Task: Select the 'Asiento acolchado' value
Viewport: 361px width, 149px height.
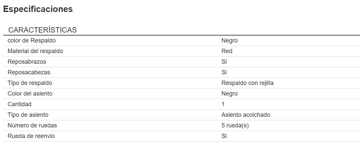Action: 246,115
